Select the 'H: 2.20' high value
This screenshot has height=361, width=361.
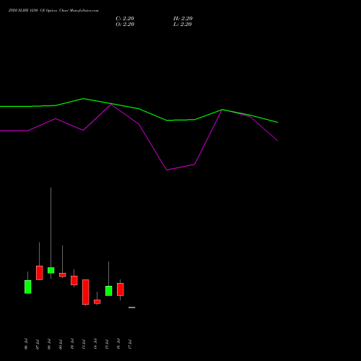tap(183, 19)
